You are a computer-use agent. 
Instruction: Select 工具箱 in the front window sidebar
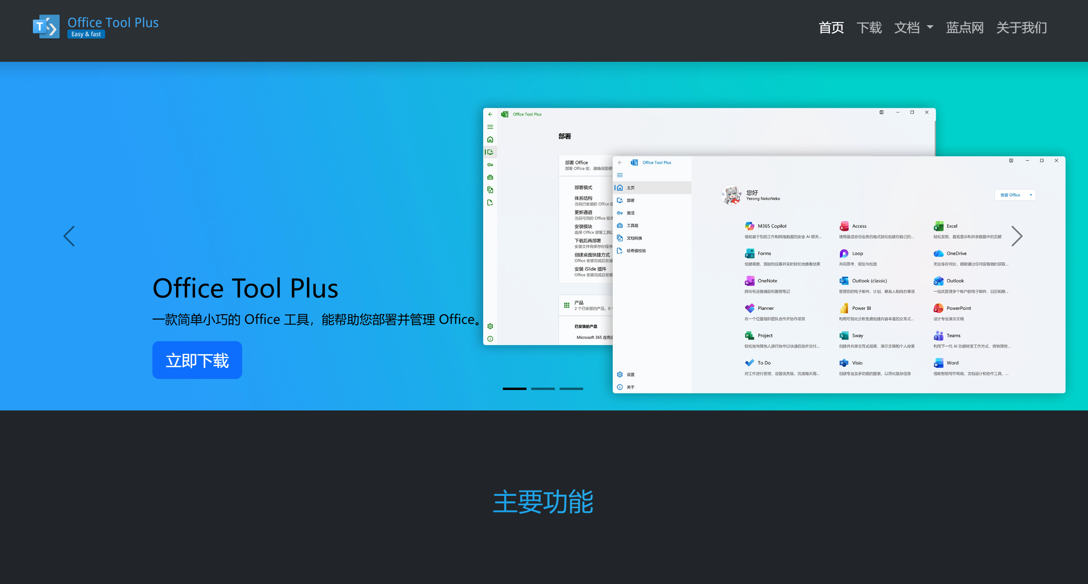click(652, 226)
